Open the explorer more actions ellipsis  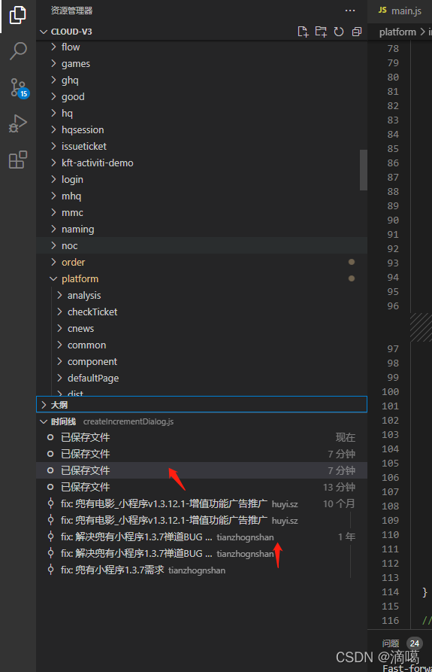point(350,11)
